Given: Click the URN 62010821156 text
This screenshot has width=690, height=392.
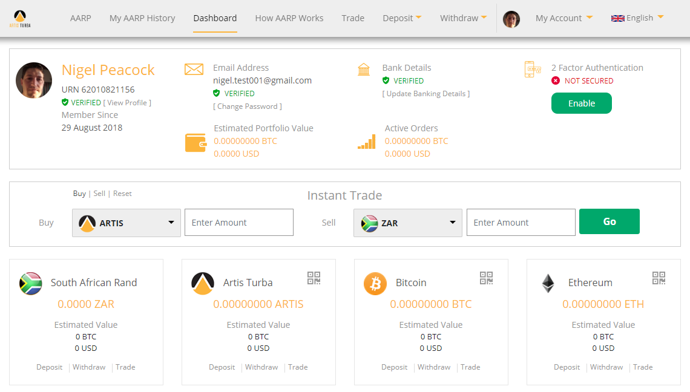Looking at the screenshot, I should (x=98, y=90).
